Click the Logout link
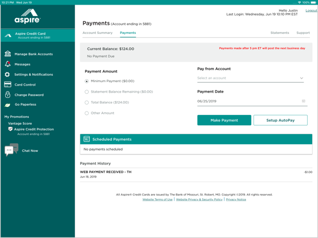Viewport: 318px width, 238px height. click(x=311, y=10)
